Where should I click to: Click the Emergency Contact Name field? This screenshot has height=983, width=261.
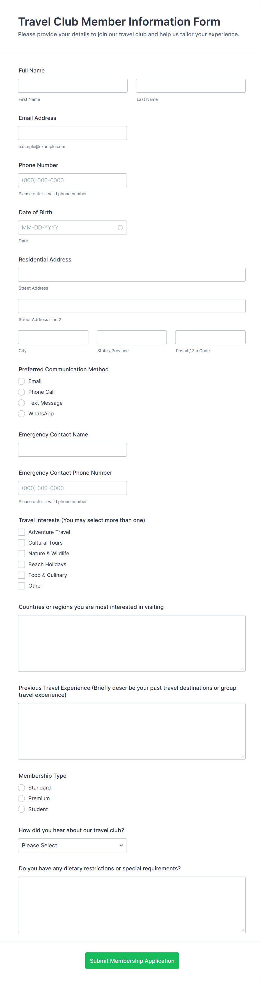(x=72, y=450)
